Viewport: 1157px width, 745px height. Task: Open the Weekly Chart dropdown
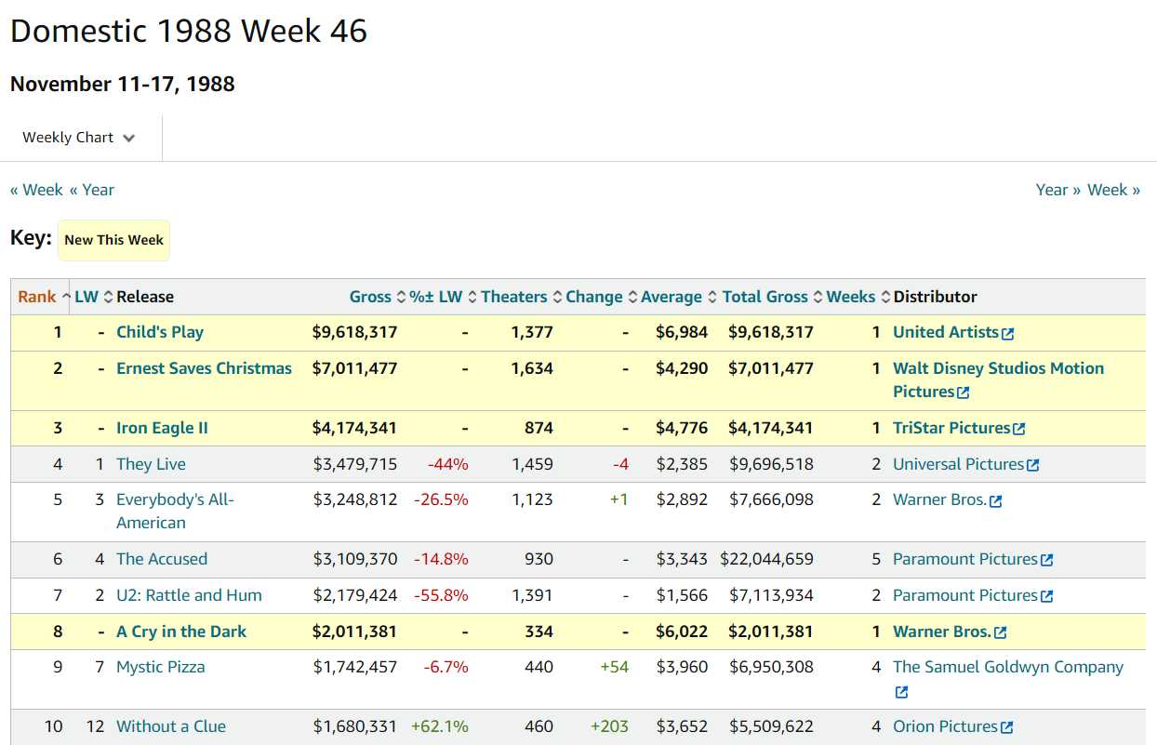(x=79, y=138)
